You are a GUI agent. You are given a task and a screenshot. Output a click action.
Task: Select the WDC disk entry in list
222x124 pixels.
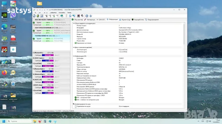pos(51,22)
